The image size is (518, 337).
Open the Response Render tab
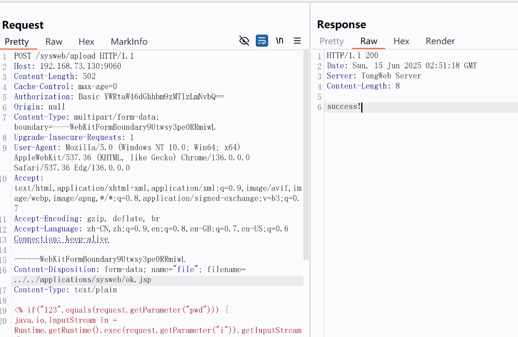pos(440,41)
